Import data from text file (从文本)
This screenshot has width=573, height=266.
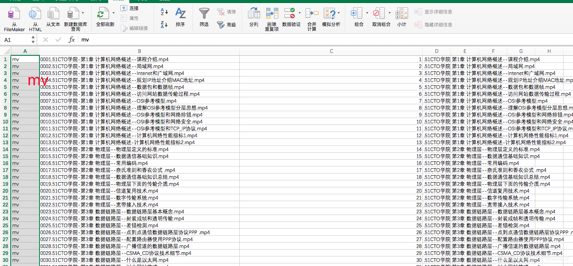pyautogui.click(x=53, y=17)
